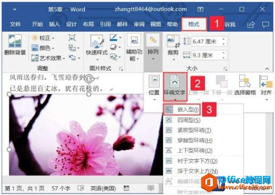Select the 格式 format tab
Image resolution: width=275 pixels, height=195 pixels.
click(x=194, y=24)
